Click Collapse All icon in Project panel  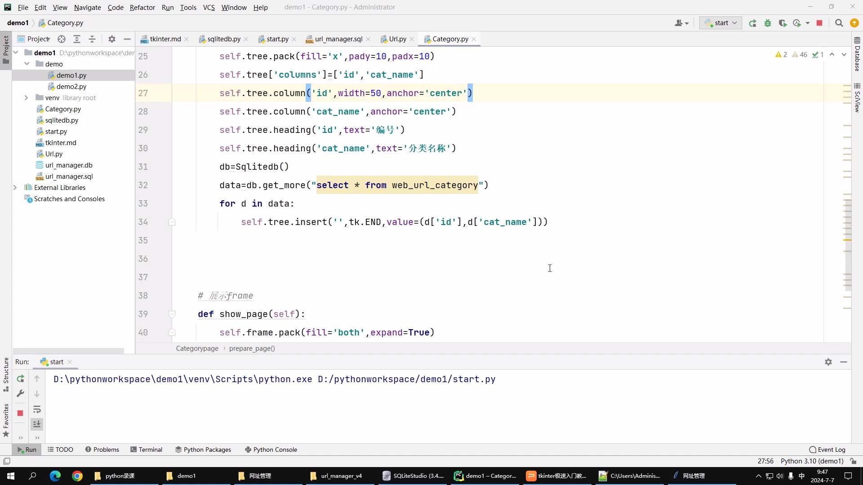click(92, 39)
